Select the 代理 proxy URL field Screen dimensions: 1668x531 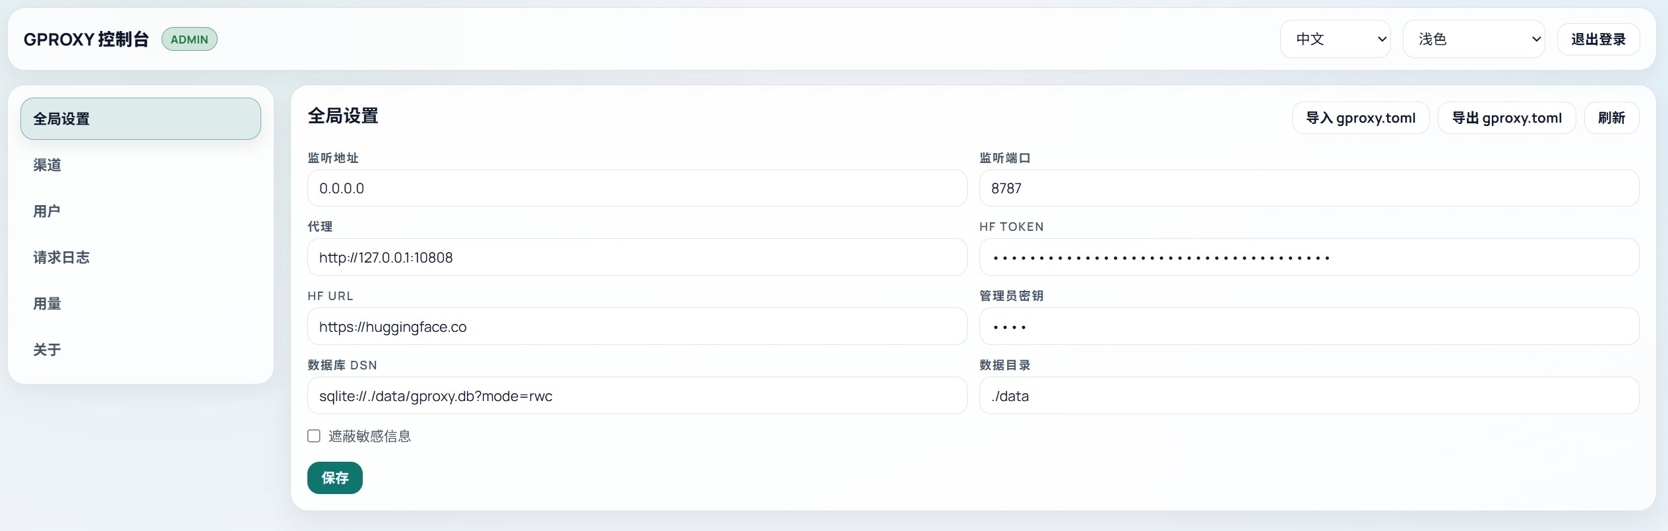click(x=636, y=257)
